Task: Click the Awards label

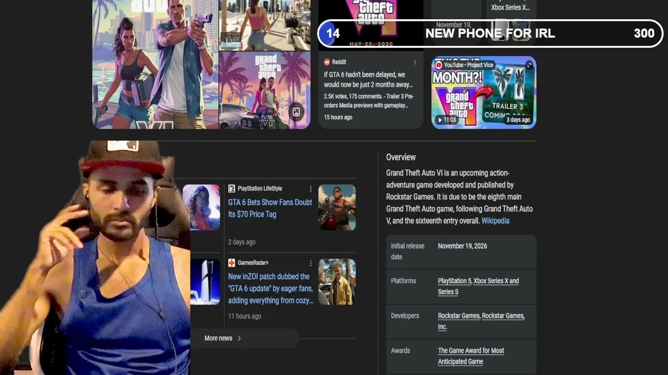Action: (x=400, y=351)
